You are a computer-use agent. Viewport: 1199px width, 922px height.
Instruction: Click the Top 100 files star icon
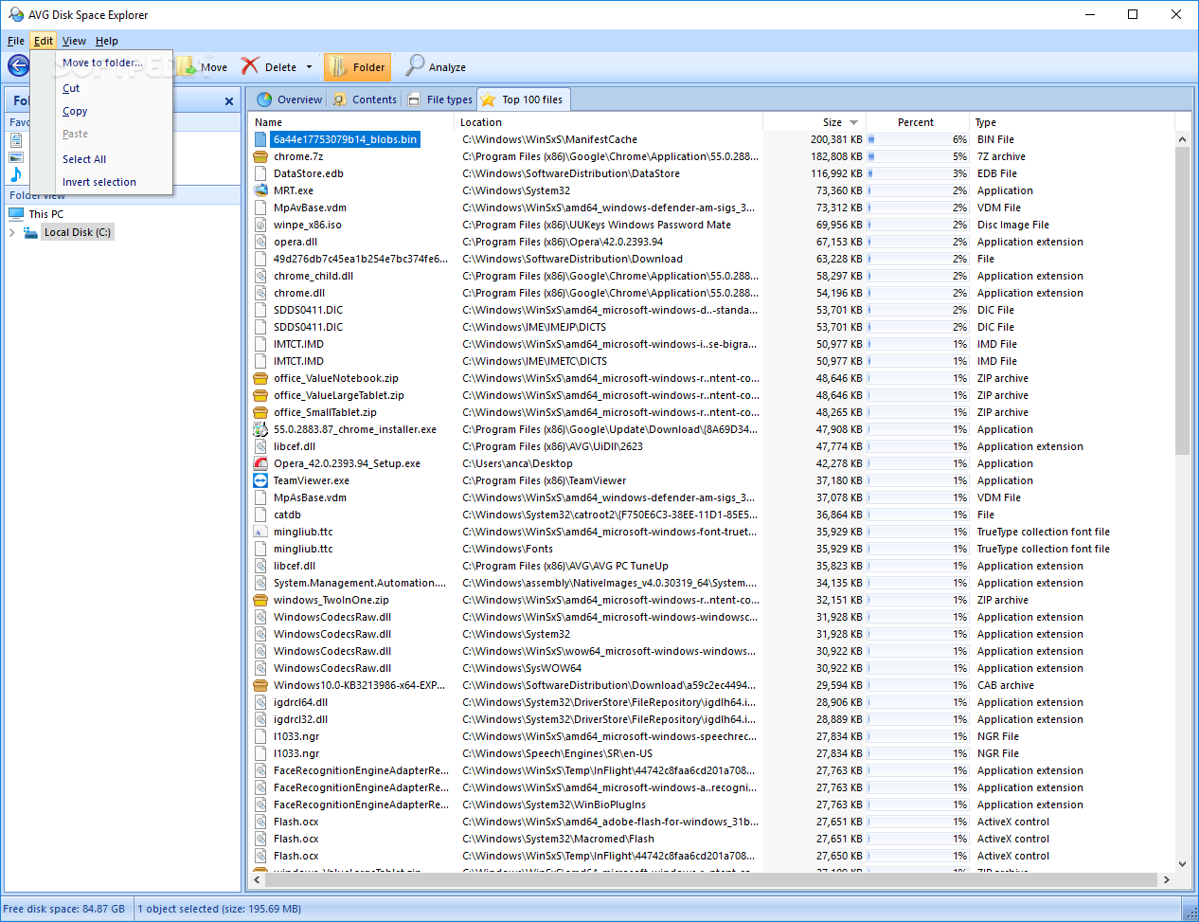point(488,99)
